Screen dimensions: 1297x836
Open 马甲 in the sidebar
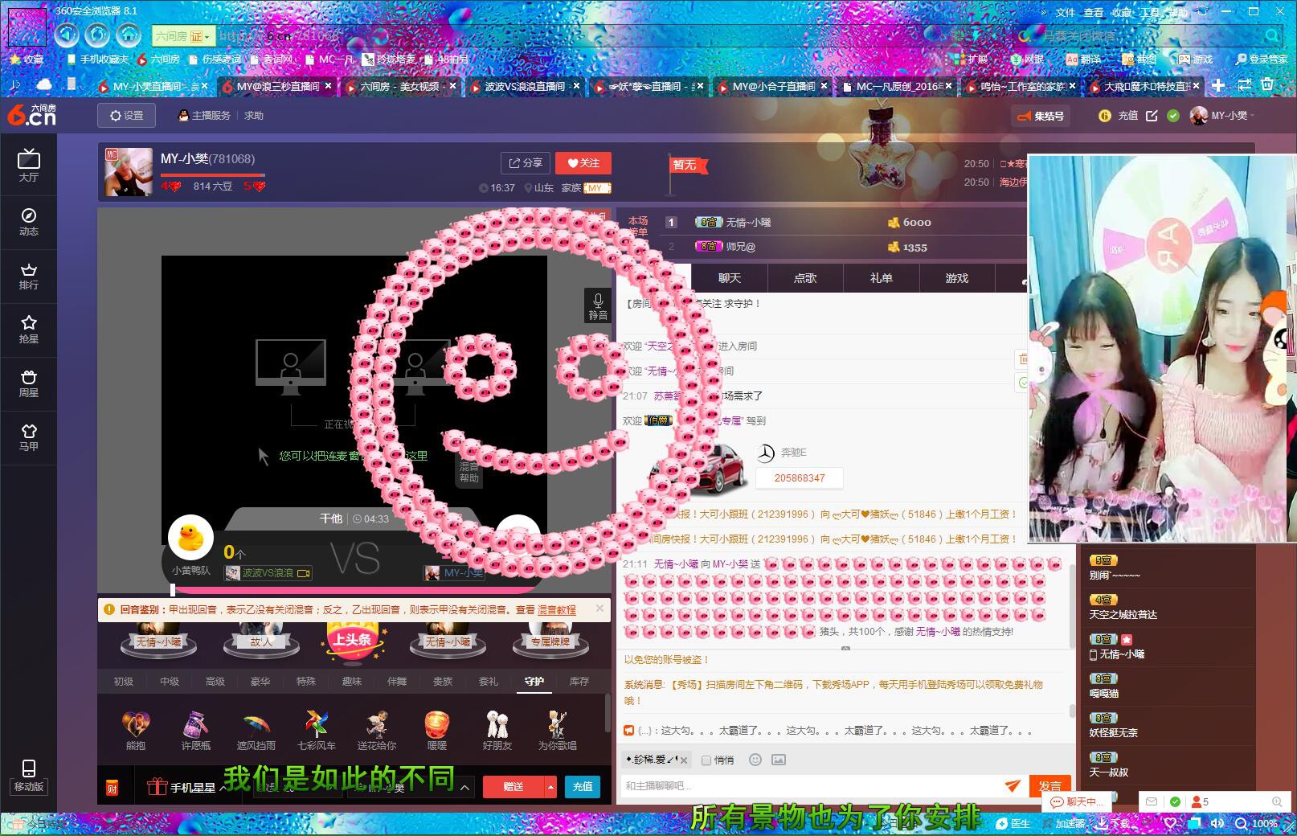[x=29, y=437]
